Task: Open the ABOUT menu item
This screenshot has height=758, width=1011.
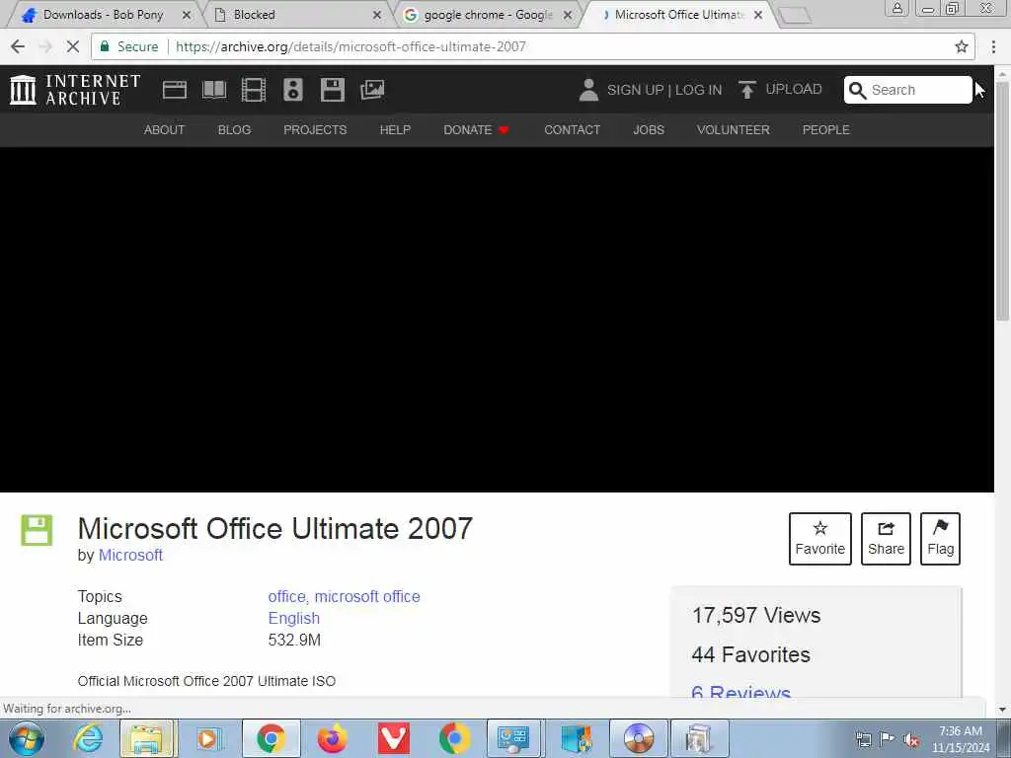Action: point(165,129)
